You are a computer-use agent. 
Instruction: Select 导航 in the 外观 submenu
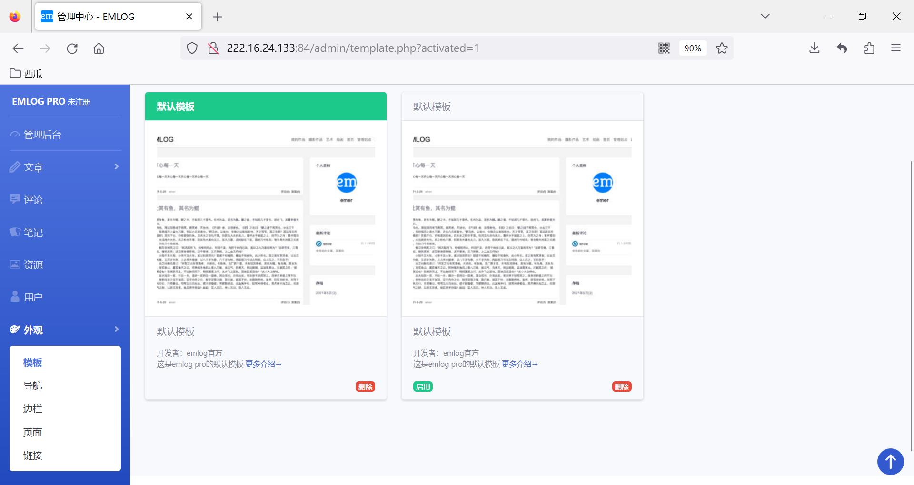pyautogui.click(x=32, y=386)
